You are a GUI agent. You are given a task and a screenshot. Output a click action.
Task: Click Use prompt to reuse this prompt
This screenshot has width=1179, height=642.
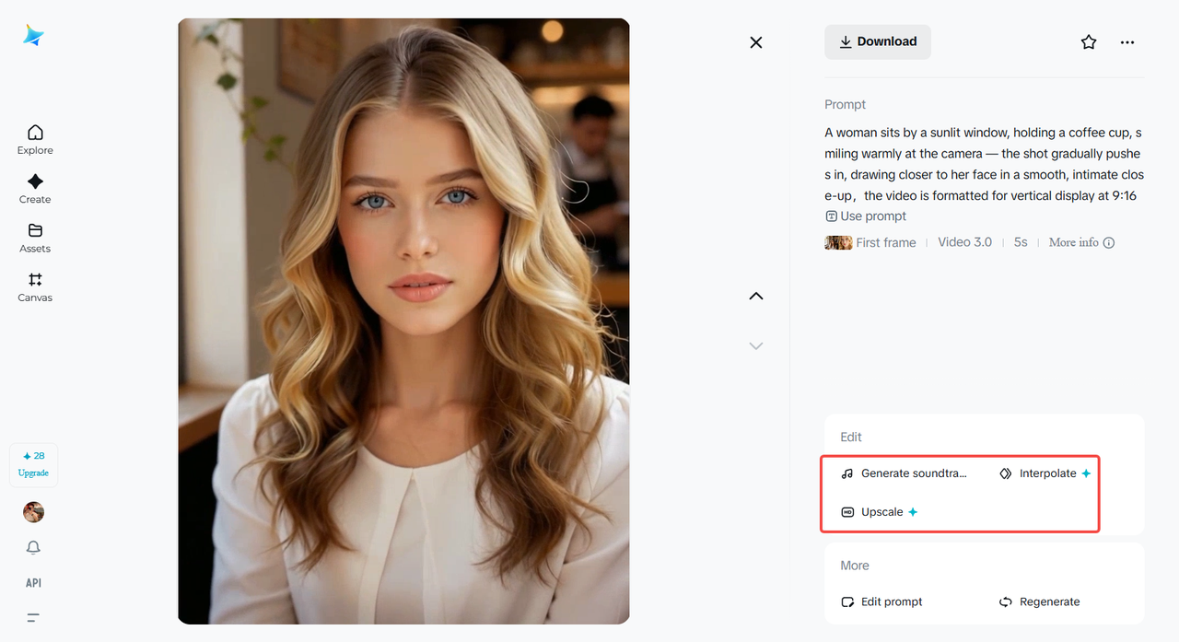tap(865, 216)
